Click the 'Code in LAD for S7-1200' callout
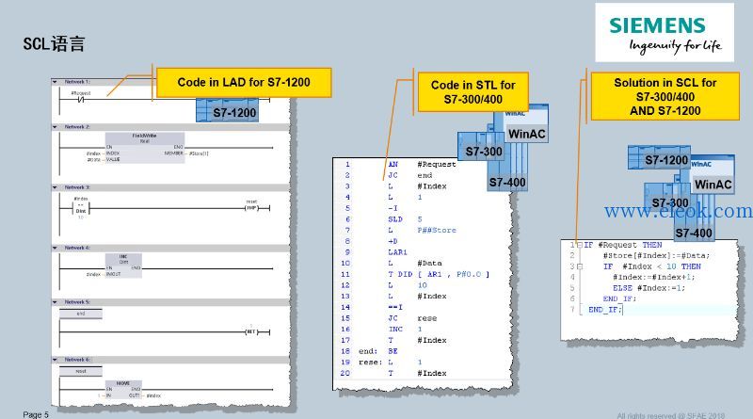This screenshot has width=753, height=419. (x=244, y=83)
